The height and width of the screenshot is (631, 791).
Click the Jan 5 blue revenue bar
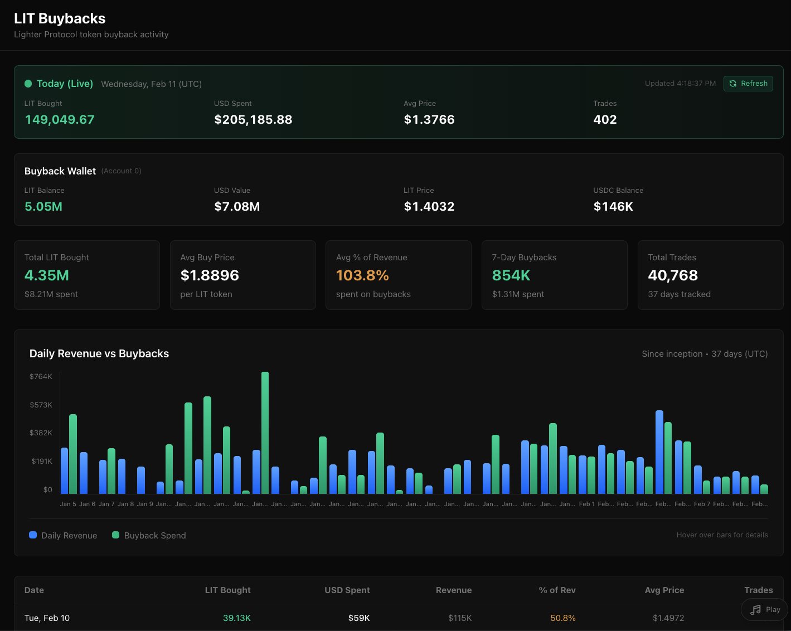(x=65, y=471)
